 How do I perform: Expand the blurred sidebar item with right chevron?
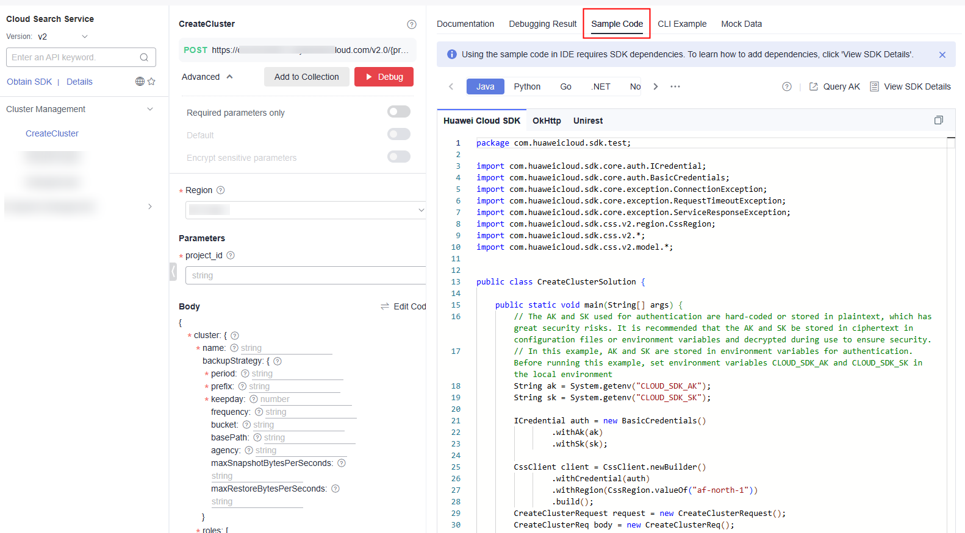150,206
